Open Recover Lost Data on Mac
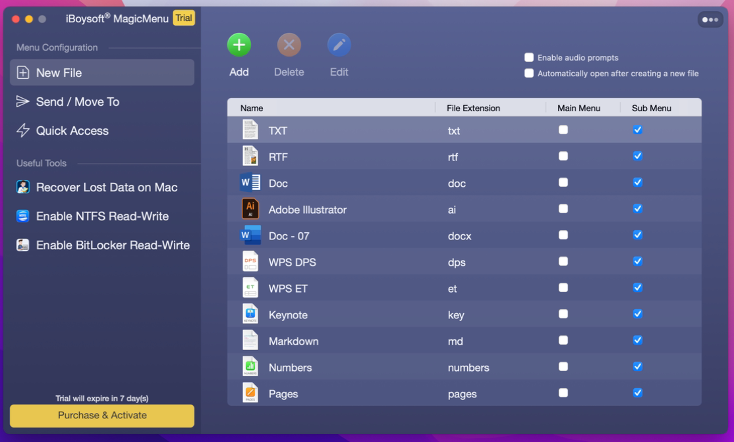This screenshot has height=442, width=734. [x=102, y=187]
